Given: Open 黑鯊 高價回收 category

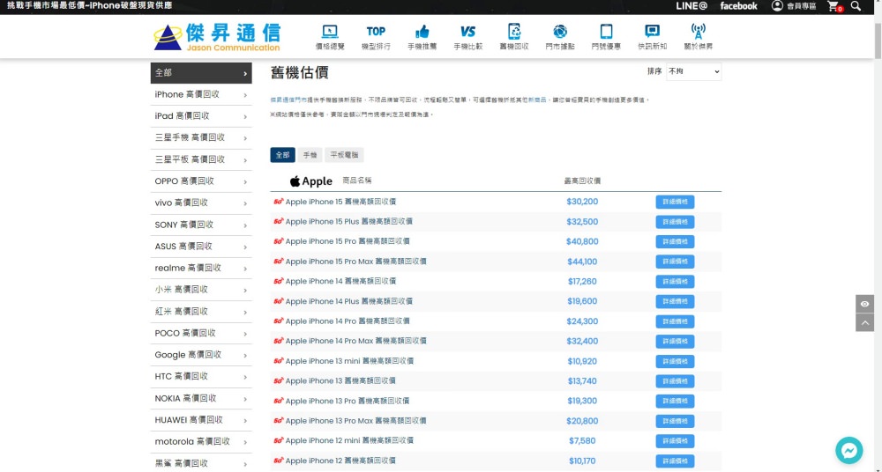Looking at the screenshot, I should point(201,463).
